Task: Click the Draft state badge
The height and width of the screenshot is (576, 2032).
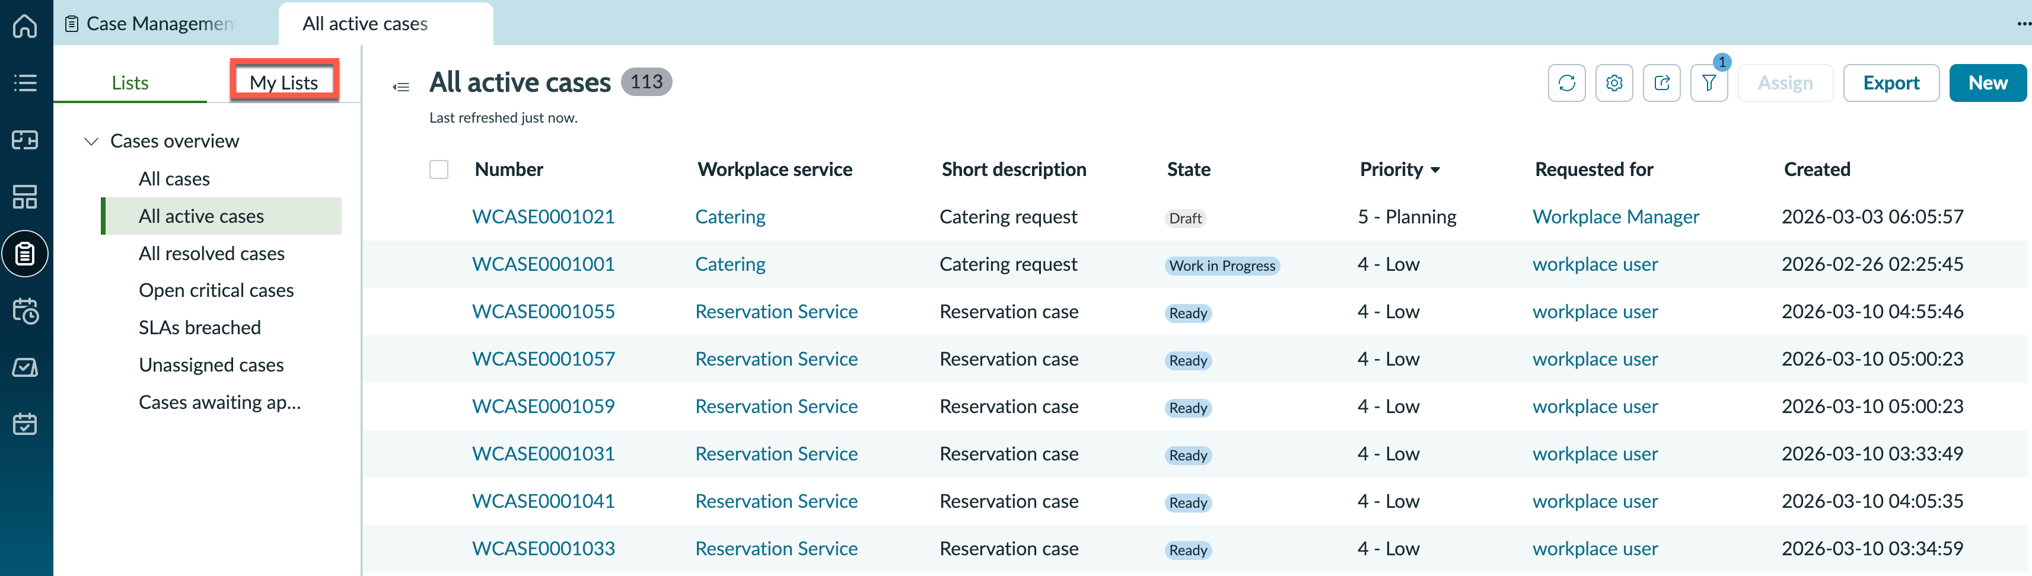Action: (x=1185, y=218)
